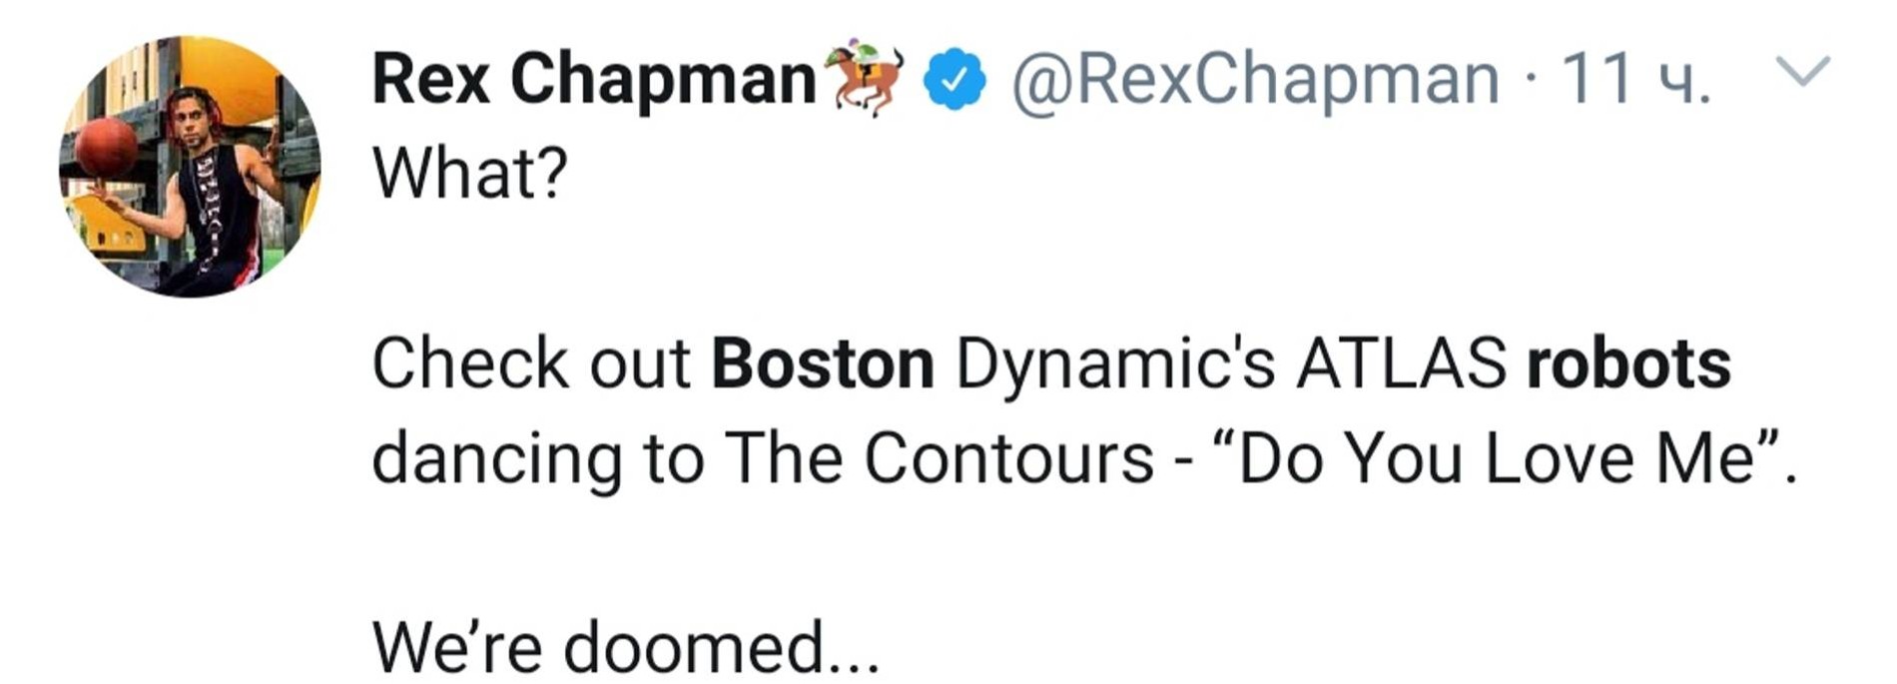Click the bold word "robots"
This screenshot has width=1897, height=684.
pos(1628,363)
